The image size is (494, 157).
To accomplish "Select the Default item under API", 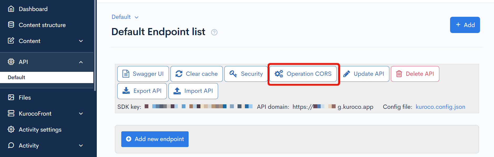I will point(47,77).
